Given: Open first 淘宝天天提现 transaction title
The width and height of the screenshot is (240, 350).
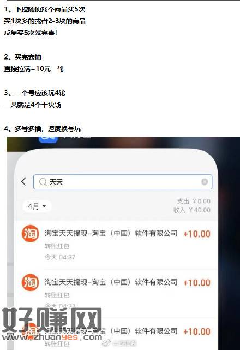Looking at the screenshot, I should click(111, 234).
